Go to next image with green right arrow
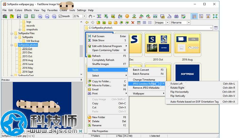239x138 pixels. [x=33, y=16]
